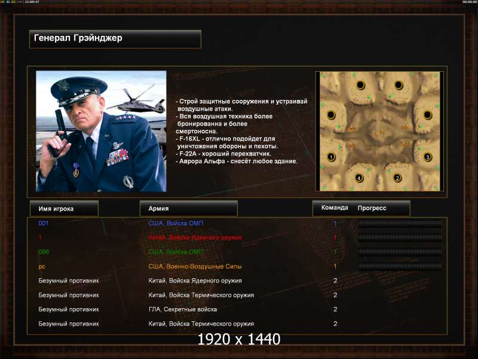Click the green team number for player 096
This screenshot has width=478, height=359.
(335, 252)
